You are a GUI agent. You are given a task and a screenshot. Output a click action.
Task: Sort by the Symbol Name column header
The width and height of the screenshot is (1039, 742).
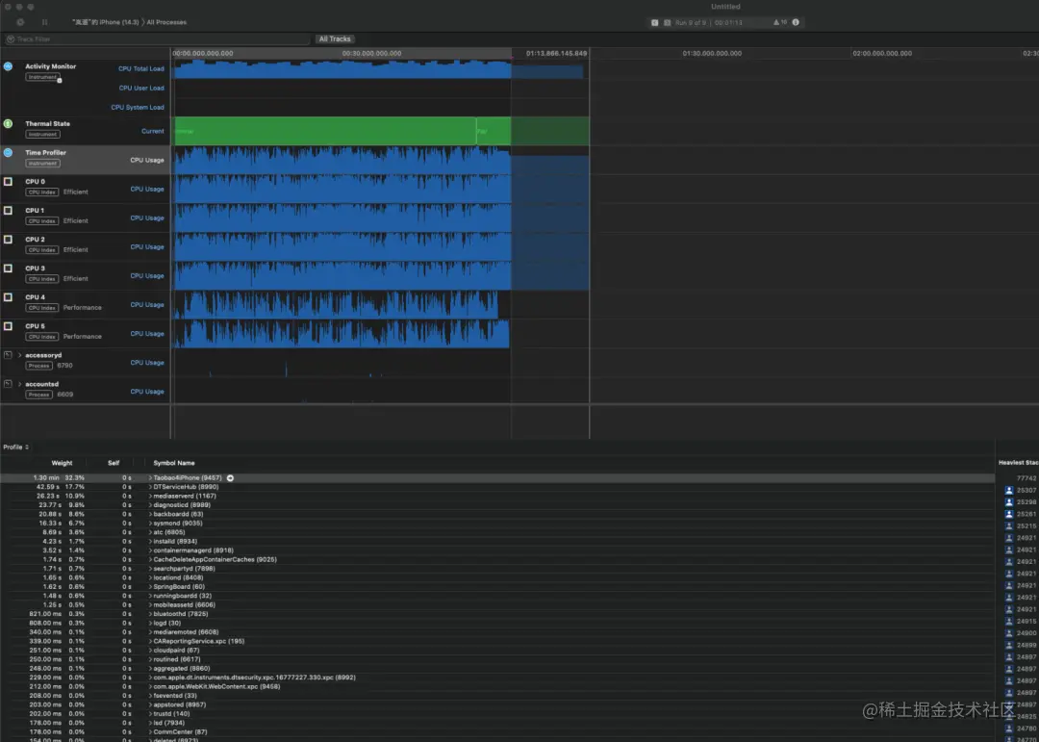[174, 463]
